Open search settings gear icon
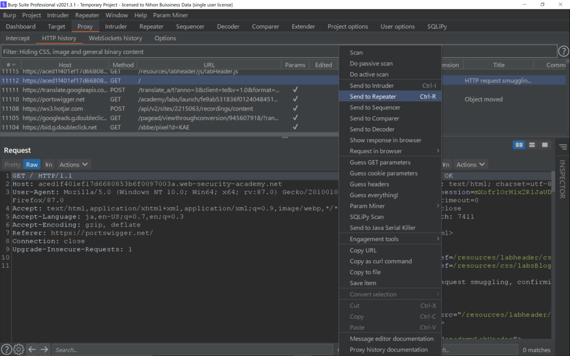This screenshot has height=356, width=570. point(19,350)
